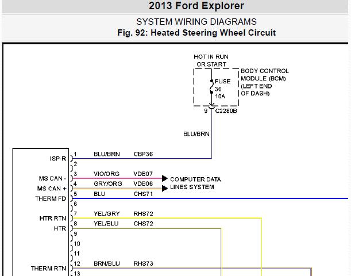Click connector label C2280B
Screen dimensions: 351x276
pyautogui.click(x=226, y=111)
